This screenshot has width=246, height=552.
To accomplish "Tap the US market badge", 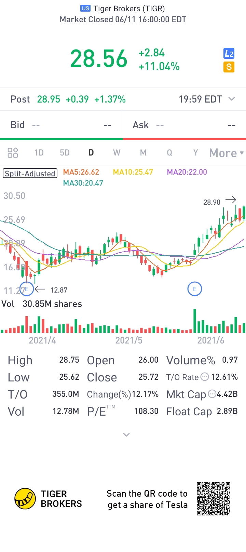I will [x=85, y=9].
